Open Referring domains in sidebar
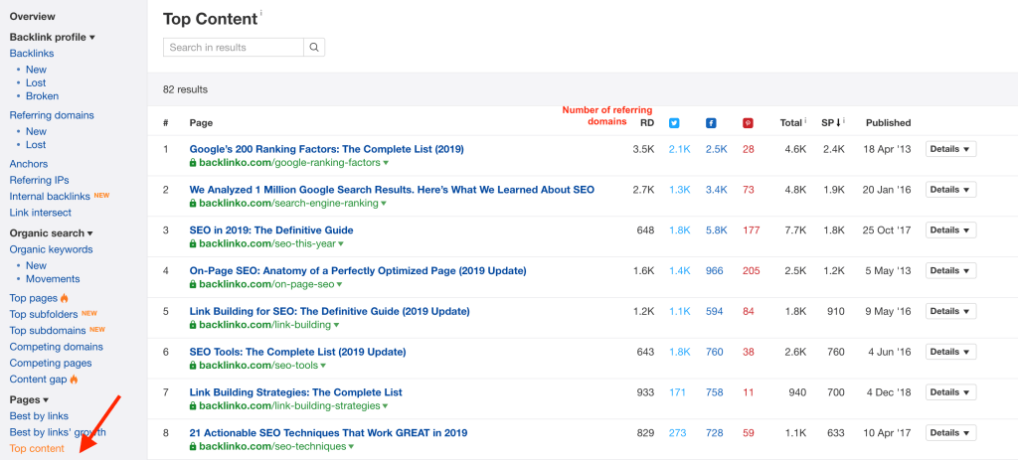The width and height of the screenshot is (1018, 460). click(52, 115)
